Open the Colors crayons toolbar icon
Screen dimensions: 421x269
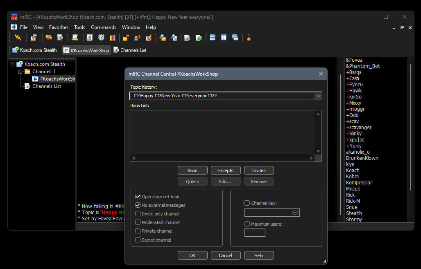point(113,38)
